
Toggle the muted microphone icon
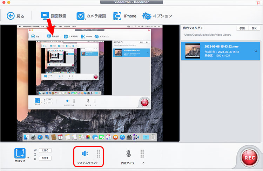[128, 153]
